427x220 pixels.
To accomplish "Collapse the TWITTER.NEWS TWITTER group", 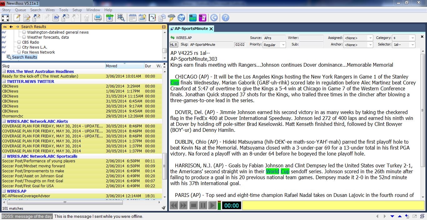I will coord(4,81).
